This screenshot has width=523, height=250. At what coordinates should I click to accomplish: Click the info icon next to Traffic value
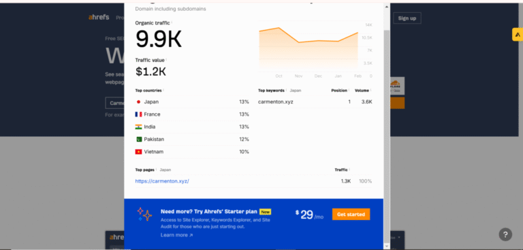166,60
